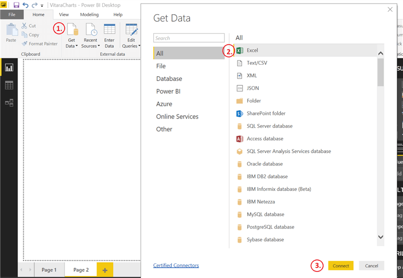This screenshot has height=278, width=403.
Task: Choose the Access database connector
Action: [x=305, y=138]
